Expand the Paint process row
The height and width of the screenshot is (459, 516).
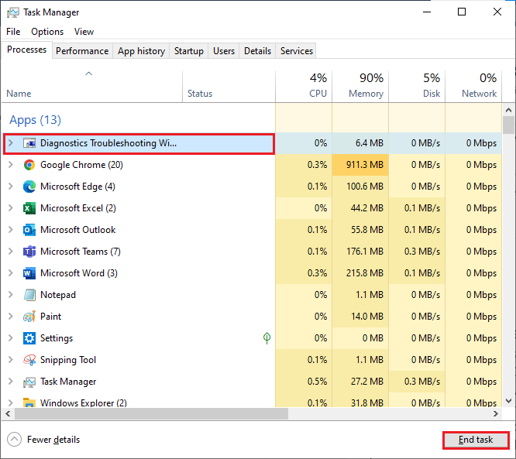coord(11,317)
